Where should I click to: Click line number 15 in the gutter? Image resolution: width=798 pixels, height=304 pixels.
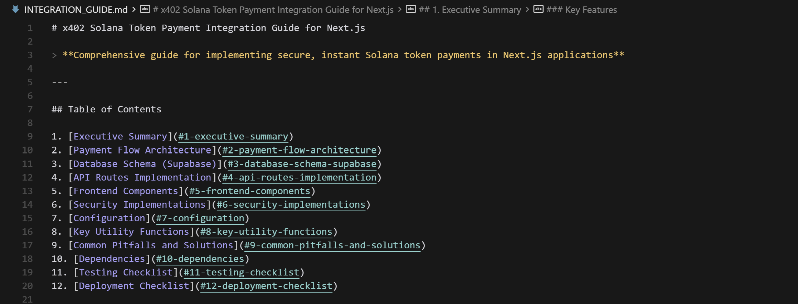coord(28,218)
